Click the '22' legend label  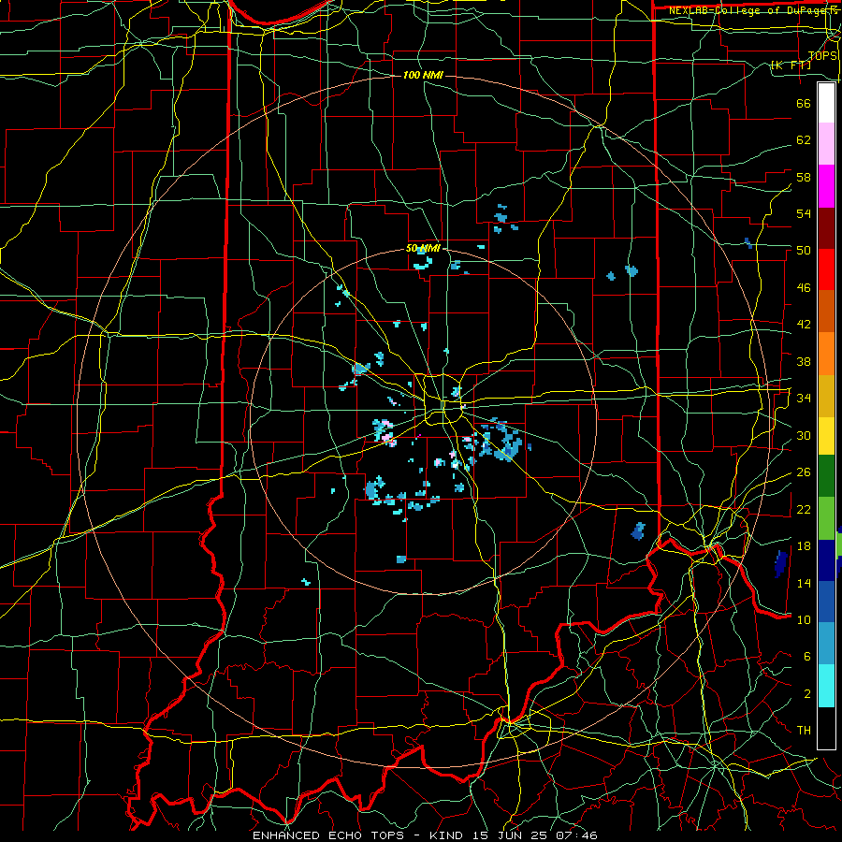pos(804,509)
